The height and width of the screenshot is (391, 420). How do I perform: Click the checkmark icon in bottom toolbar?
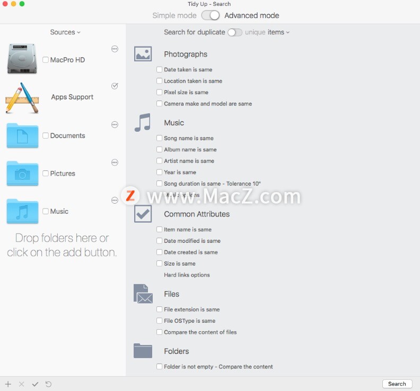(35, 384)
